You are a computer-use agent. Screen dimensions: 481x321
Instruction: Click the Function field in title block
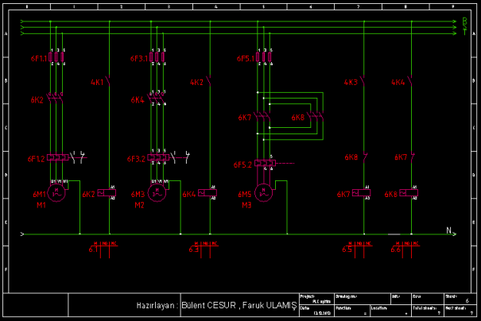click(352, 310)
